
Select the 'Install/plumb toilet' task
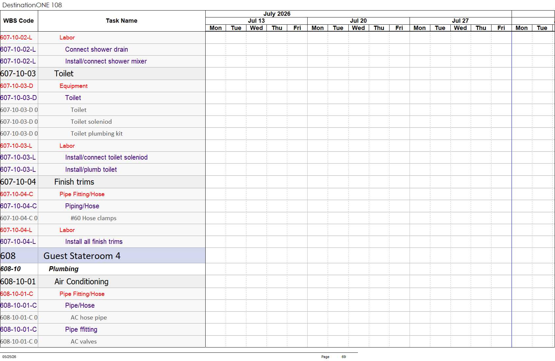point(91,169)
